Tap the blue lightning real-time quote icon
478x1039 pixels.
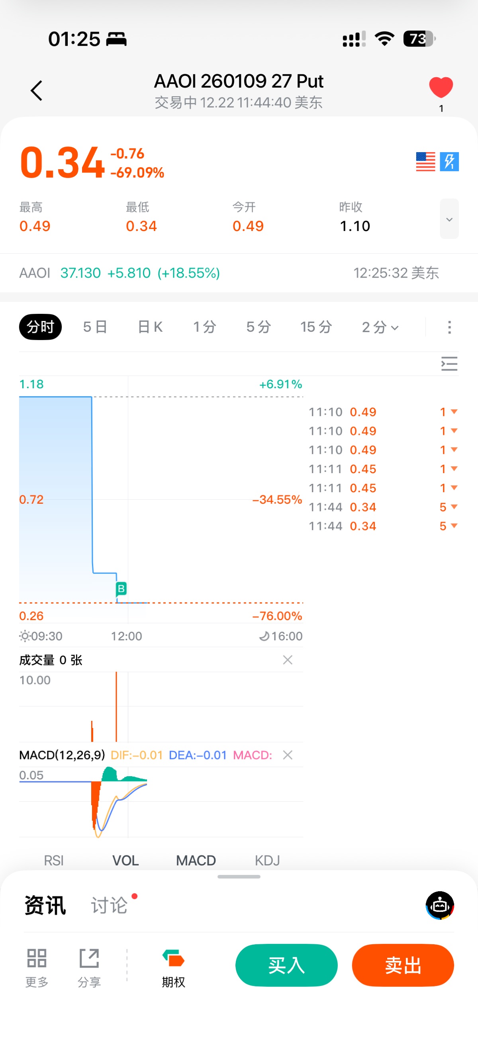pos(449,162)
